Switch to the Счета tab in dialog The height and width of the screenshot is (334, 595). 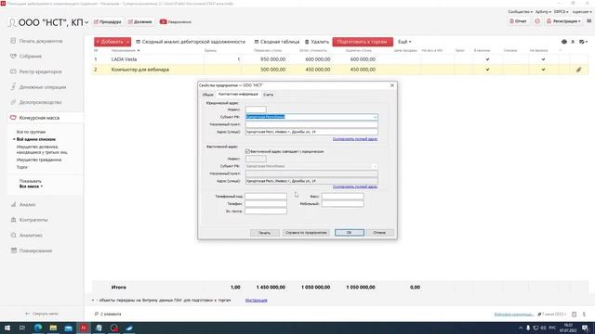point(269,95)
